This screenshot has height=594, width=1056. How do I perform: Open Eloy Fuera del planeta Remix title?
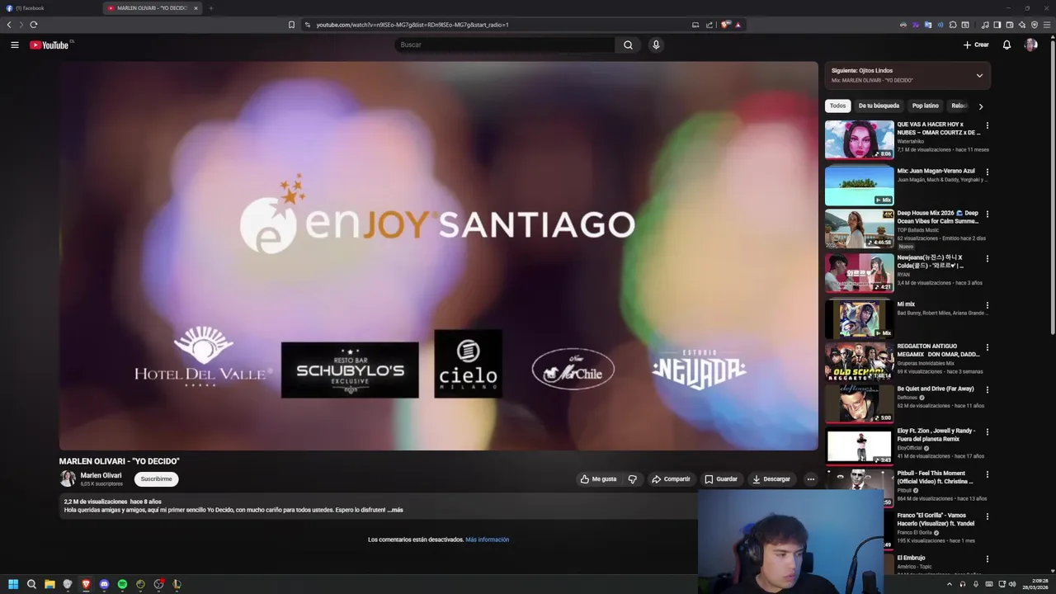click(936, 435)
